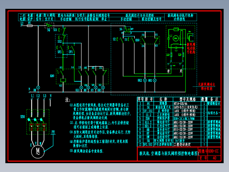Click the SG selector switch symbol
229x172 pixels.
pyautogui.click(x=127, y=30)
